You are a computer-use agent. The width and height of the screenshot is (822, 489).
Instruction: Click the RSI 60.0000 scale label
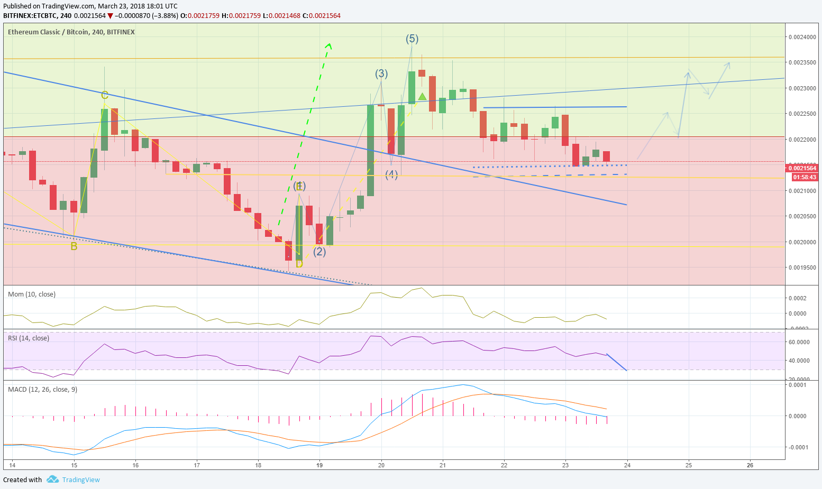pos(799,342)
